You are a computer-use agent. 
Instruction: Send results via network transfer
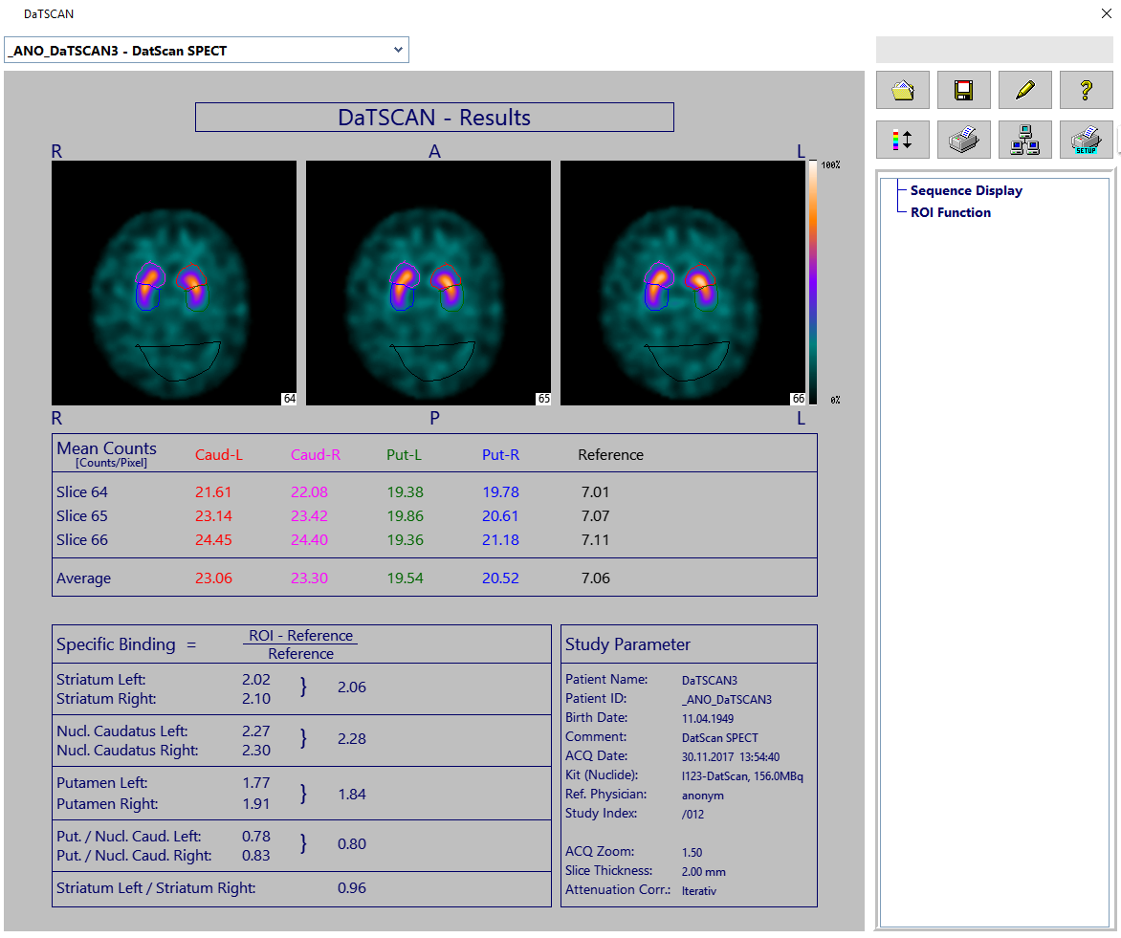[1024, 140]
